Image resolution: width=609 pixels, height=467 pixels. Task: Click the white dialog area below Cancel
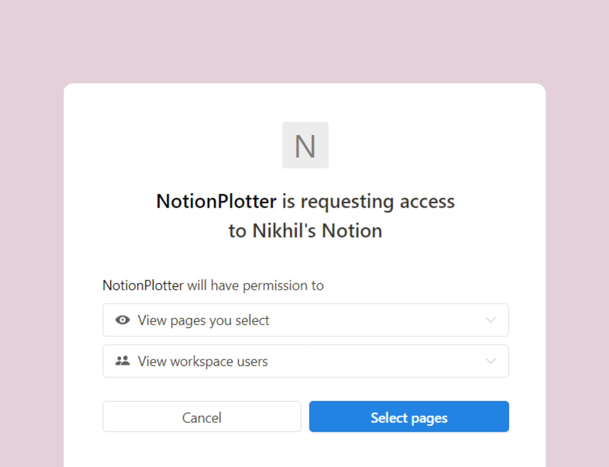pyautogui.click(x=202, y=450)
